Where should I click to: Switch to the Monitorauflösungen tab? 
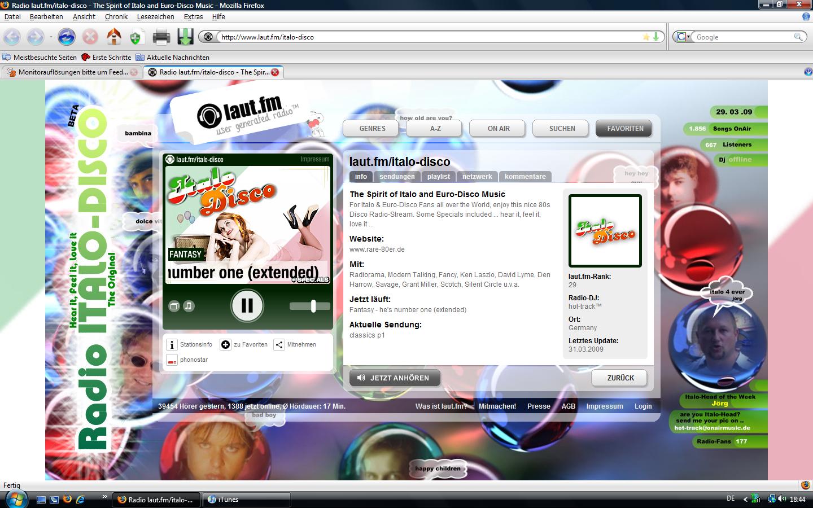coord(72,72)
